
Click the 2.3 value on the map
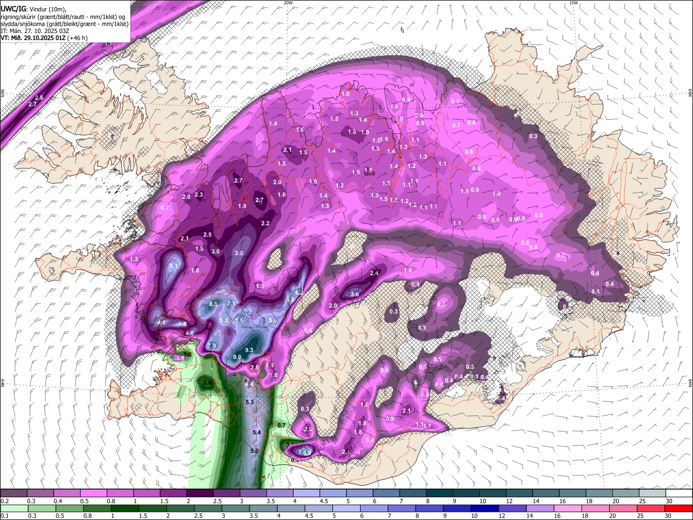click(x=199, y=194)
